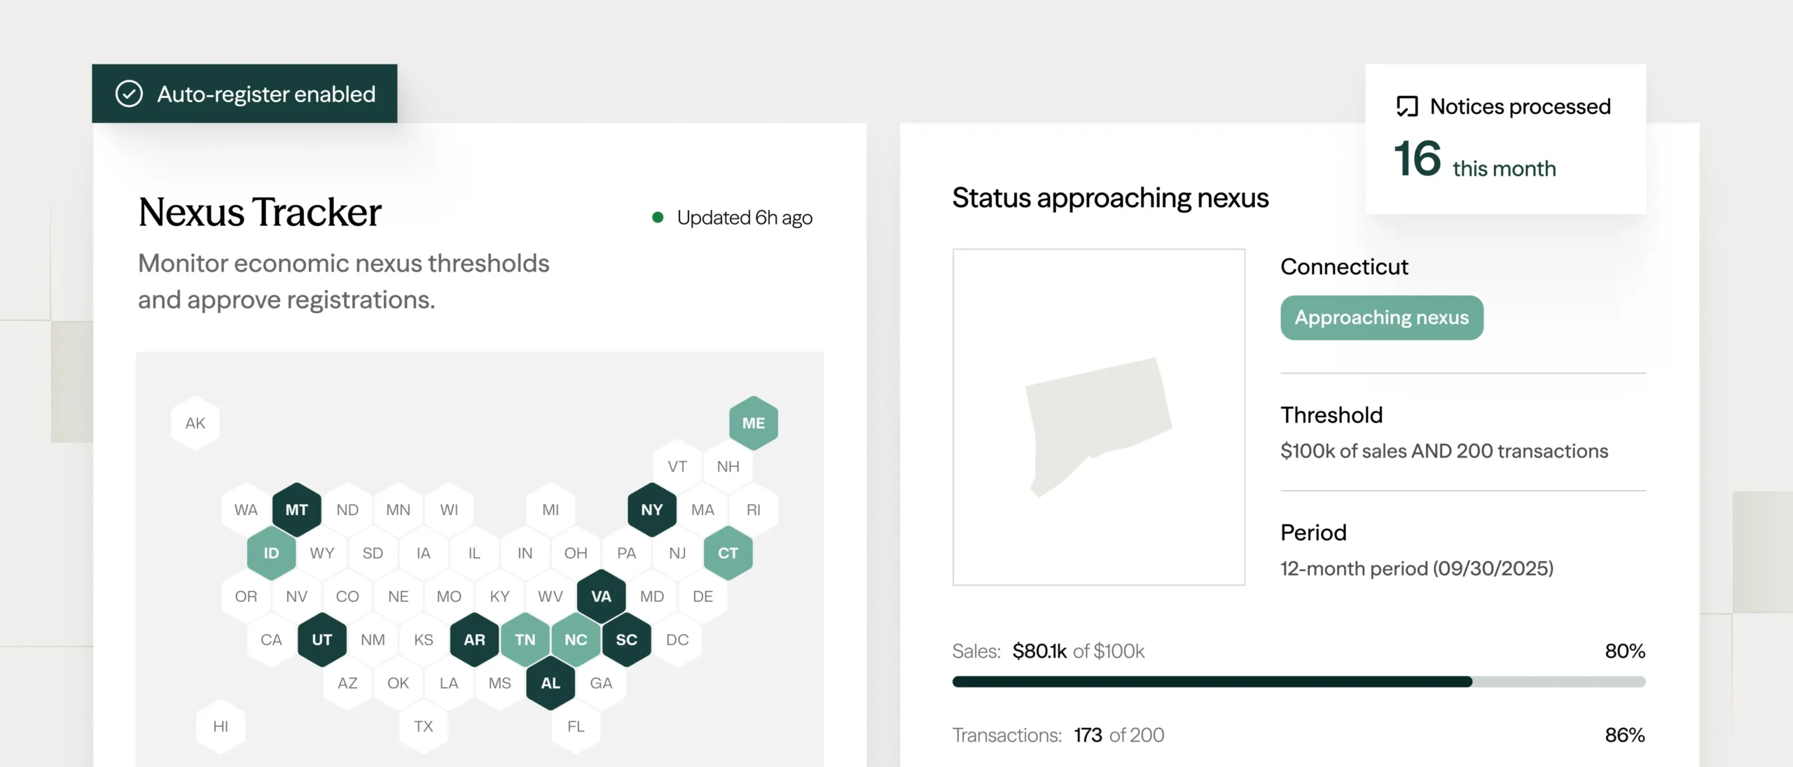Toggle the Auto-register enabled setting
Image resolution: width=1793 pixels, height=767 pixels.
(x=244, y=93)
